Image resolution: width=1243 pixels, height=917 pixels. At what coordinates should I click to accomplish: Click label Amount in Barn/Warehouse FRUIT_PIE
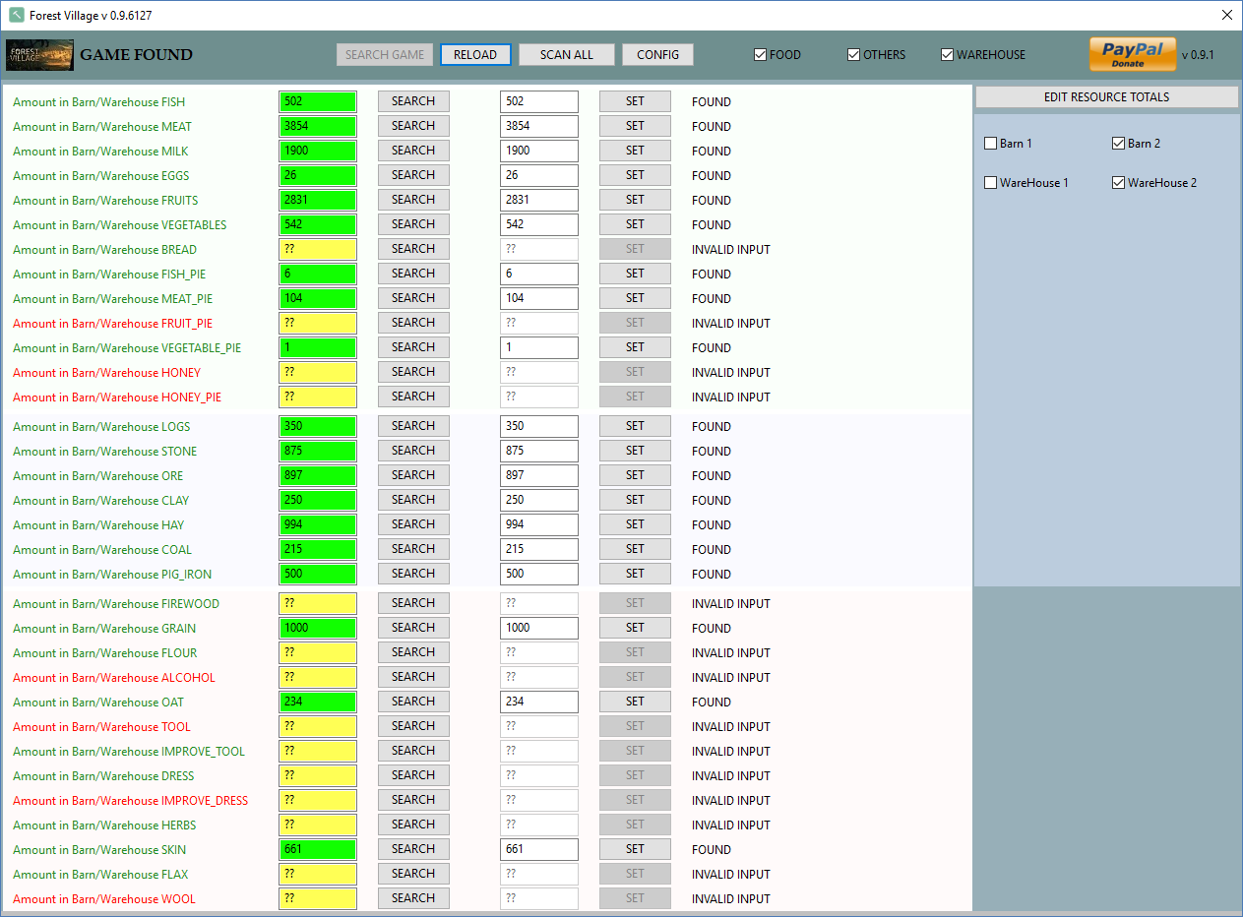[113, 324]
